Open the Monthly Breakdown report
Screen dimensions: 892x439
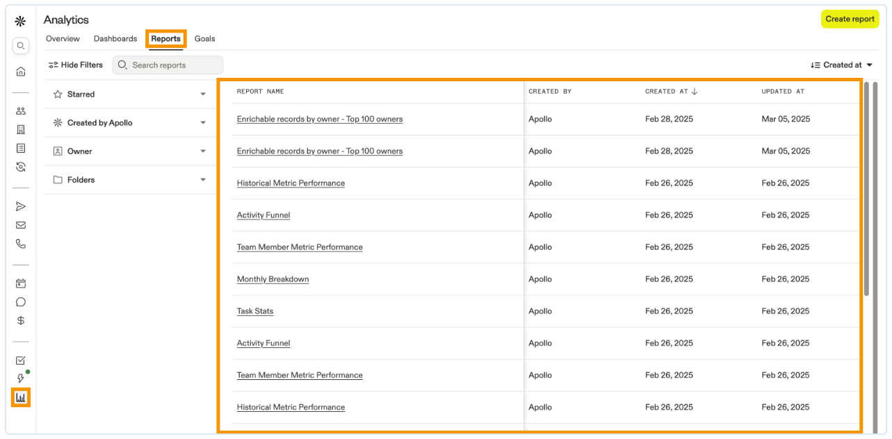273,279
